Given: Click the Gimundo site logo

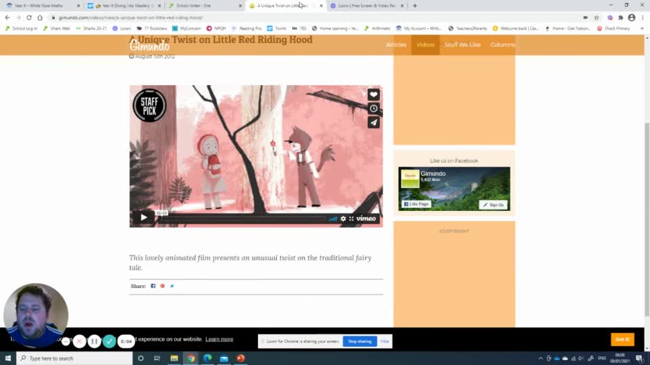Looking at the screenshot, I should point(149,45).
